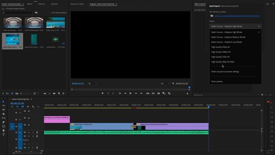Click More presets... option
The image size is (275, 155).
[235, 81]
